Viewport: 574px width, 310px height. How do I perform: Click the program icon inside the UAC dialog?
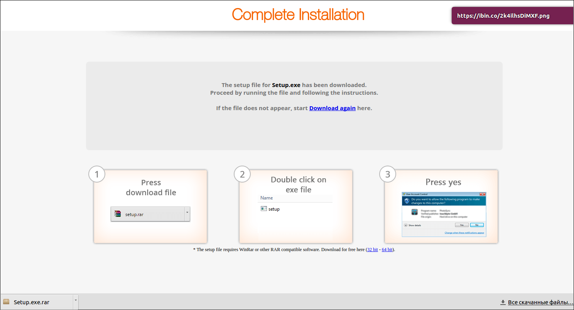click(x=415, y=212)
